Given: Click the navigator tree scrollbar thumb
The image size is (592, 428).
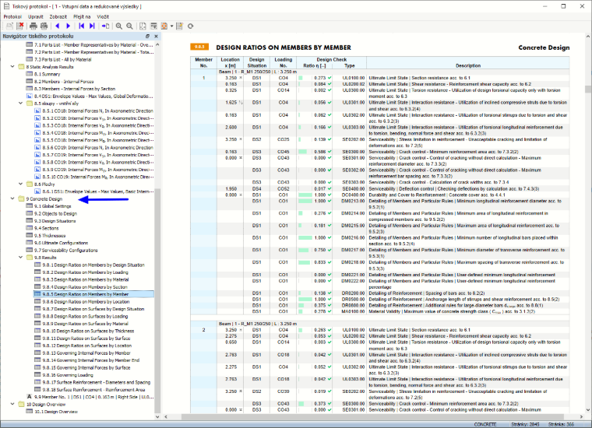Looking at the screenshot, I should [158, 300].
